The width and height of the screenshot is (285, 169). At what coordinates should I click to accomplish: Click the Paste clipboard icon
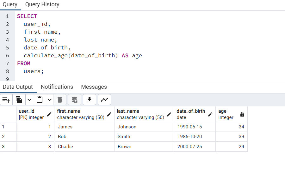[40, 100]
